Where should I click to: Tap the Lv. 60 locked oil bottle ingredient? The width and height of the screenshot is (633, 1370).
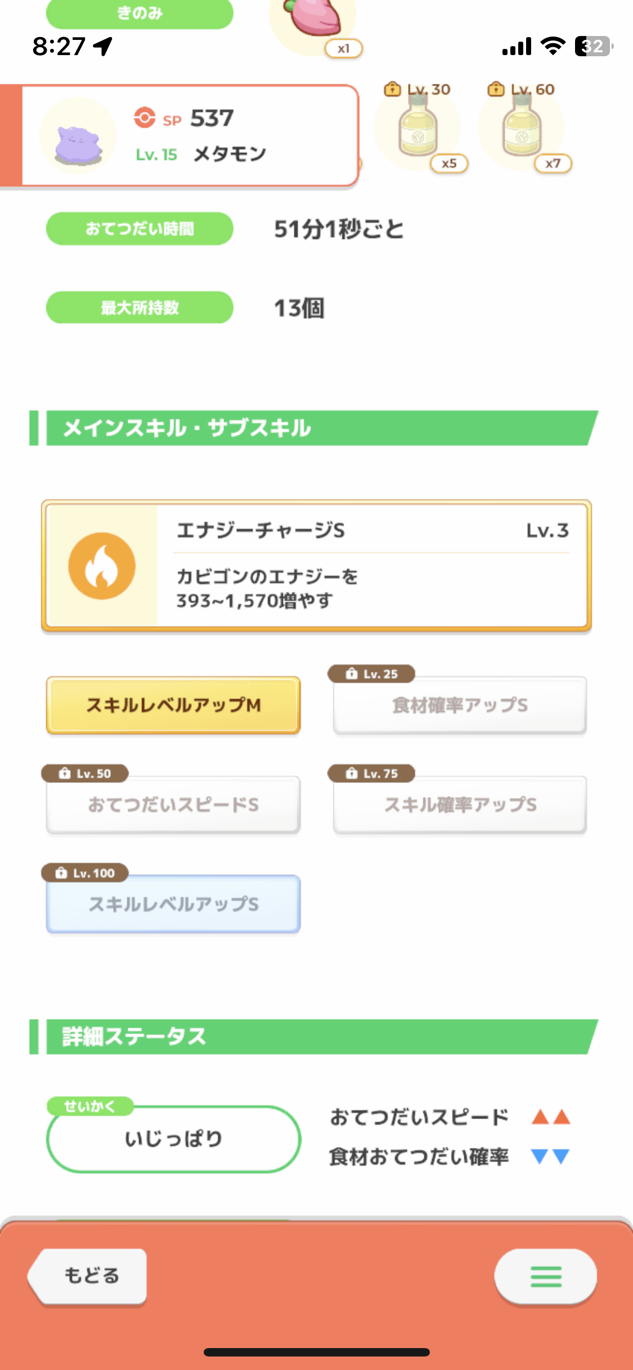[x=521, y=127]
